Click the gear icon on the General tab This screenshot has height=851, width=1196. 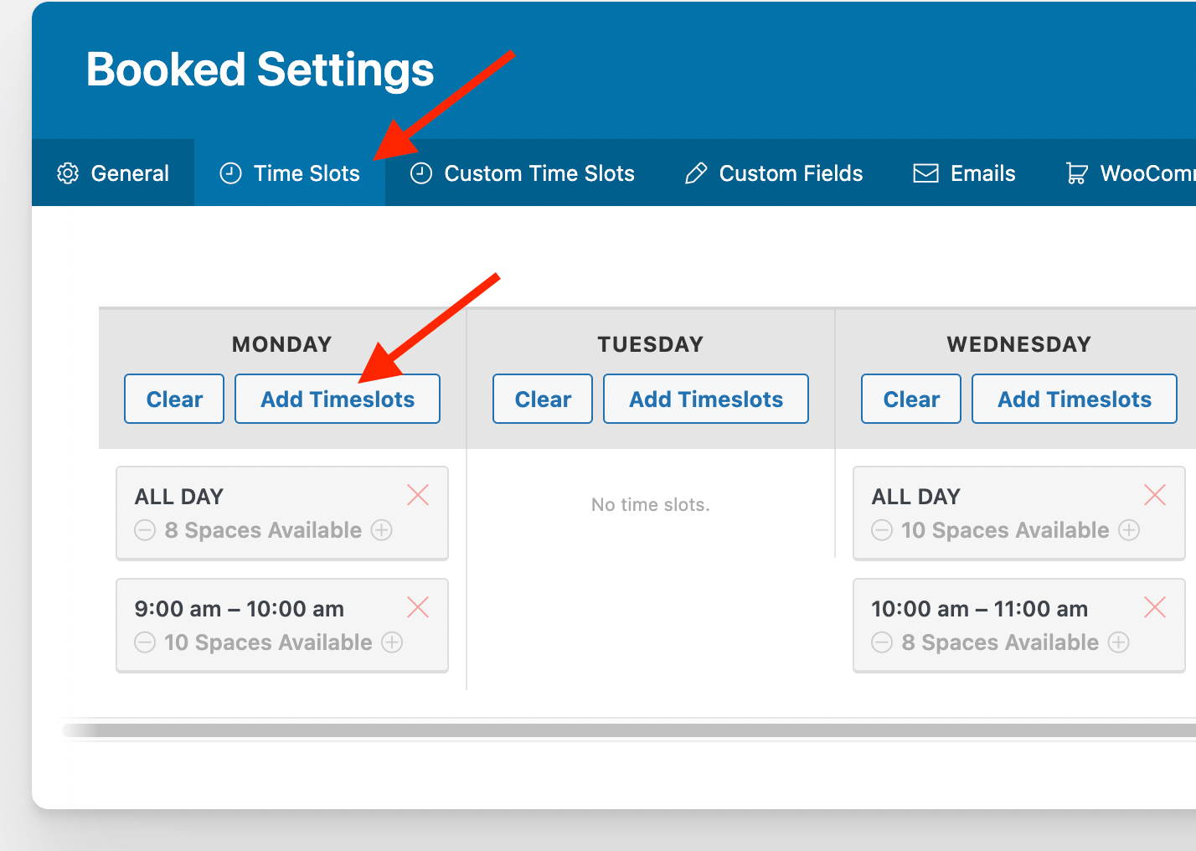click(68, 173)
